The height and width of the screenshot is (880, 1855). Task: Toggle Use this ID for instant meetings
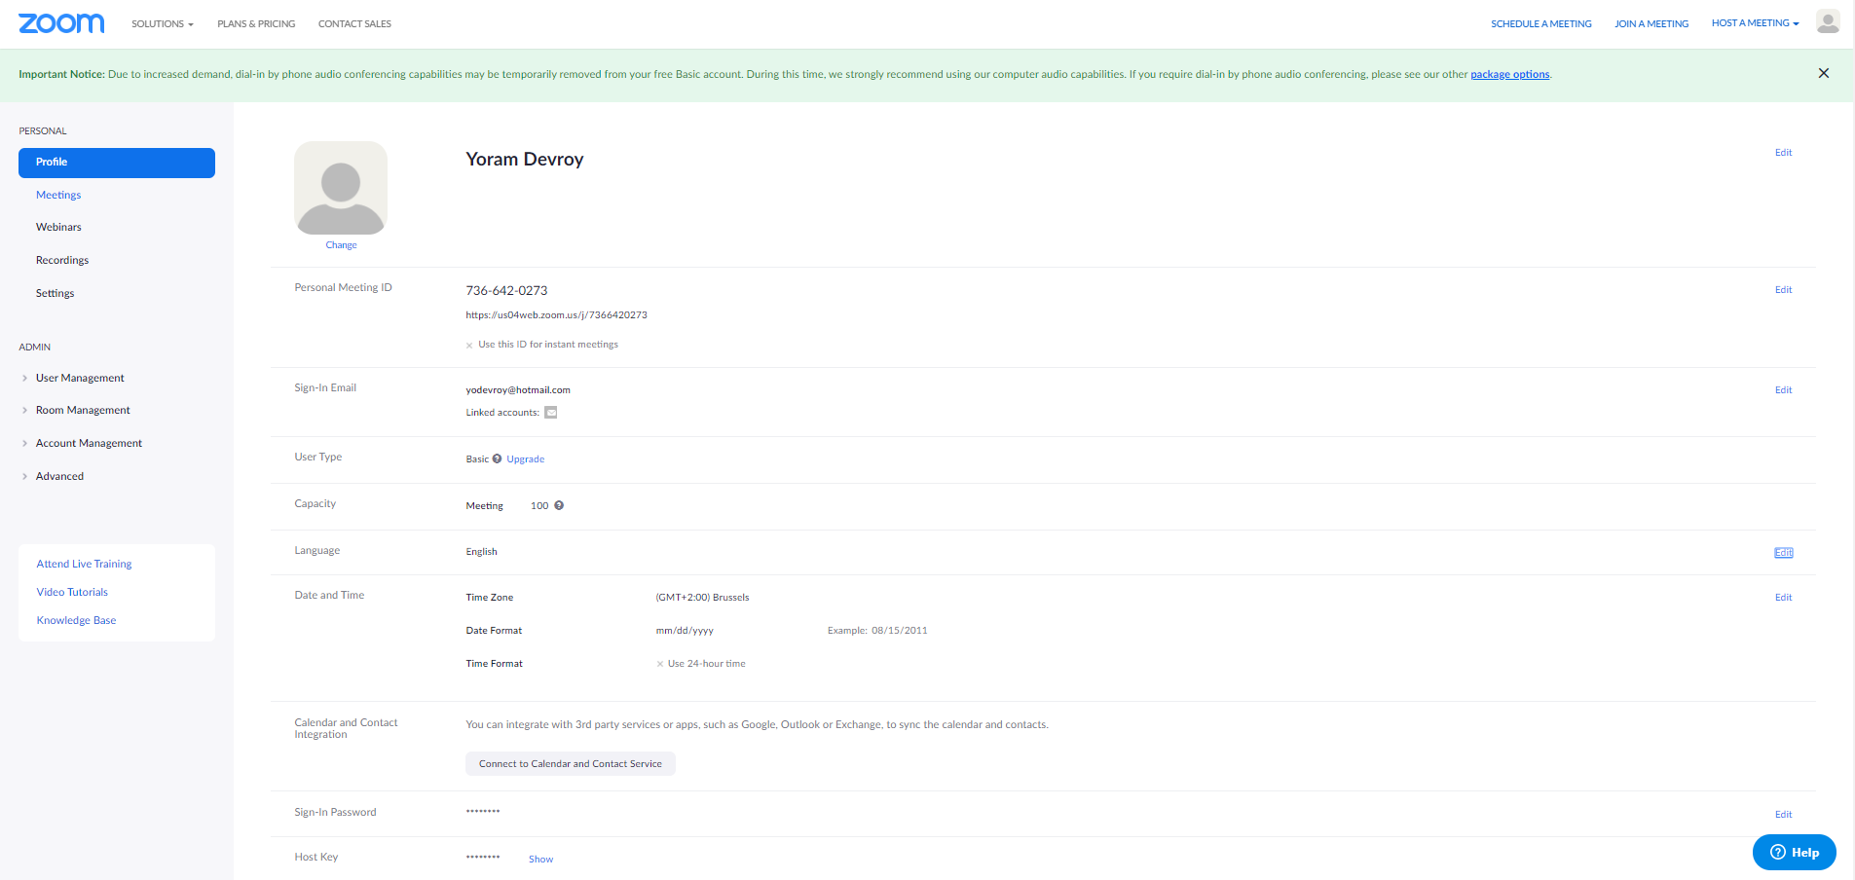(542, 345)
